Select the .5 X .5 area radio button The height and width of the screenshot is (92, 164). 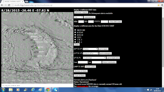coord(75,40)
